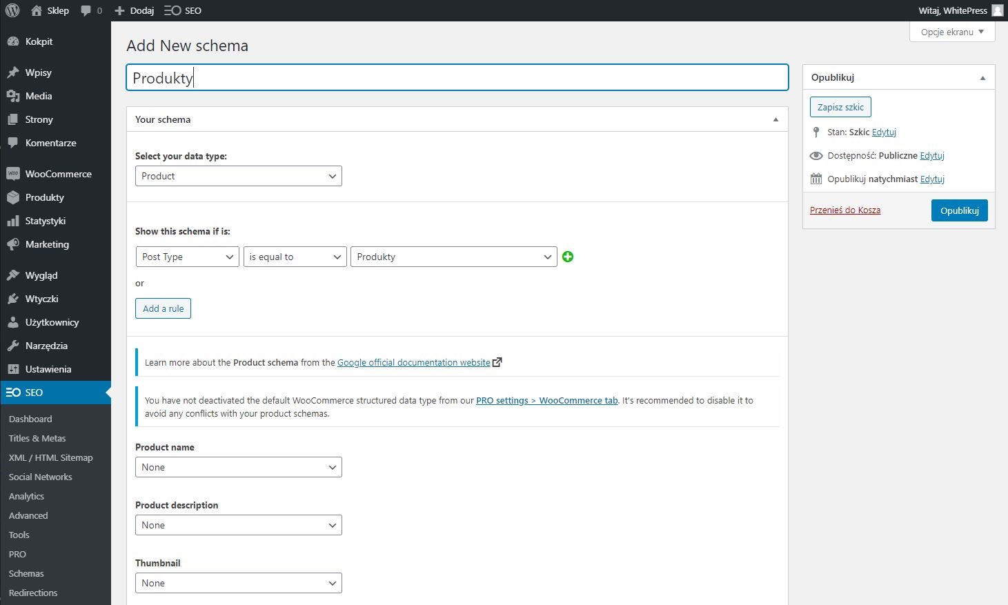
Task: Click the Produkty box icon in sidebar
Action: (13, 197)
